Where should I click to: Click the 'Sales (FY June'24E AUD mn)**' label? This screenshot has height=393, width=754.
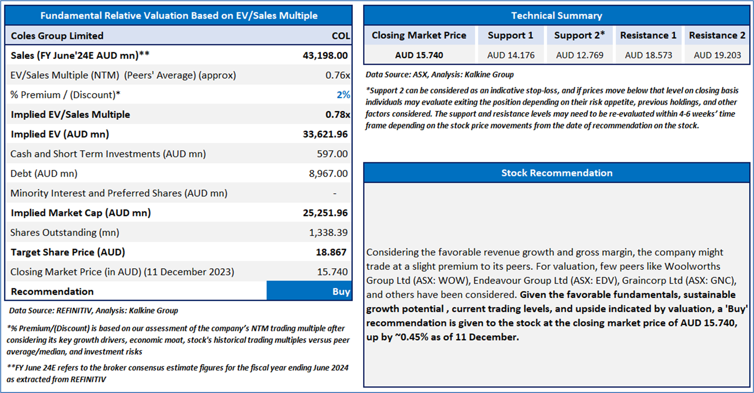[x=80, y=55]
